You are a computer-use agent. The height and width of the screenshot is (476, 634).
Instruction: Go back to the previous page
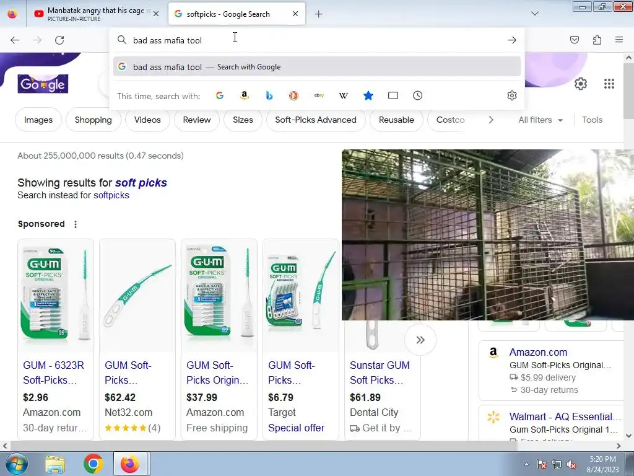[15, 40]
